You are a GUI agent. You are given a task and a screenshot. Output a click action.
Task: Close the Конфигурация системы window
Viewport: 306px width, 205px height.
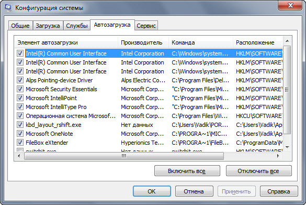(290, 5)
